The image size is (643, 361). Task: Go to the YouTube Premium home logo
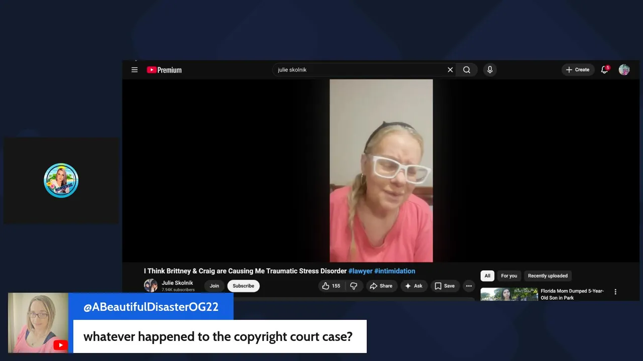tap(164, 70)
